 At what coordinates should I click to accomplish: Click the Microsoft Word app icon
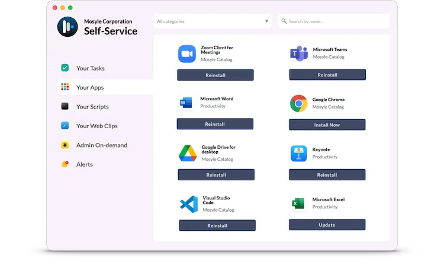pos(186,103)
